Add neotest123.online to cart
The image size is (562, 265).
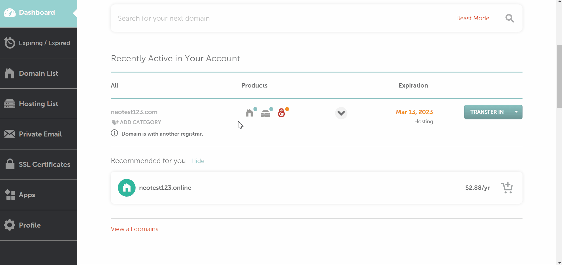tap(507, 188)
